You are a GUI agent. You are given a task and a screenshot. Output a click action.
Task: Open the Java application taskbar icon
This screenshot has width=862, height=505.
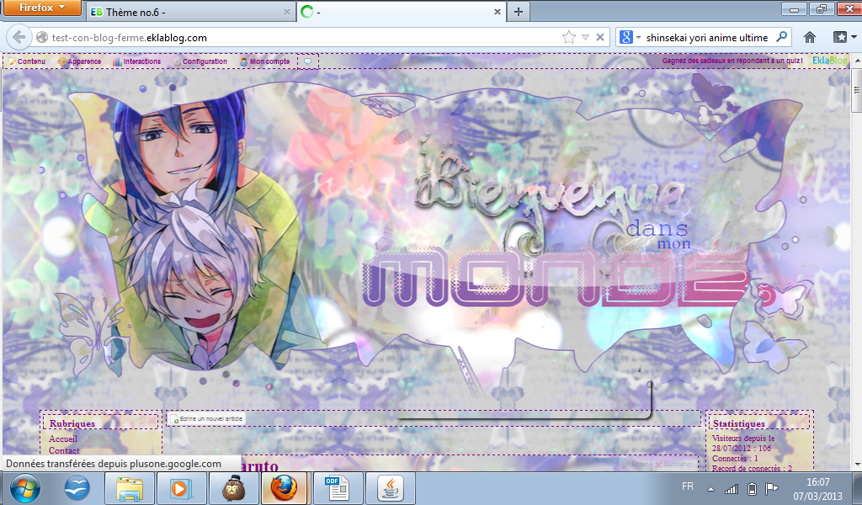click(391, 488)
